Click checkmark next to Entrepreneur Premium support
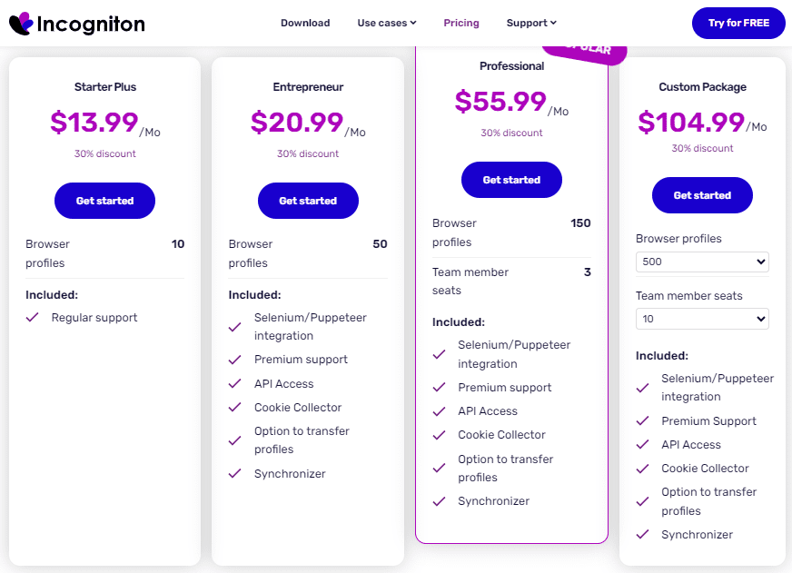792x573 pixels. point(235,360)
